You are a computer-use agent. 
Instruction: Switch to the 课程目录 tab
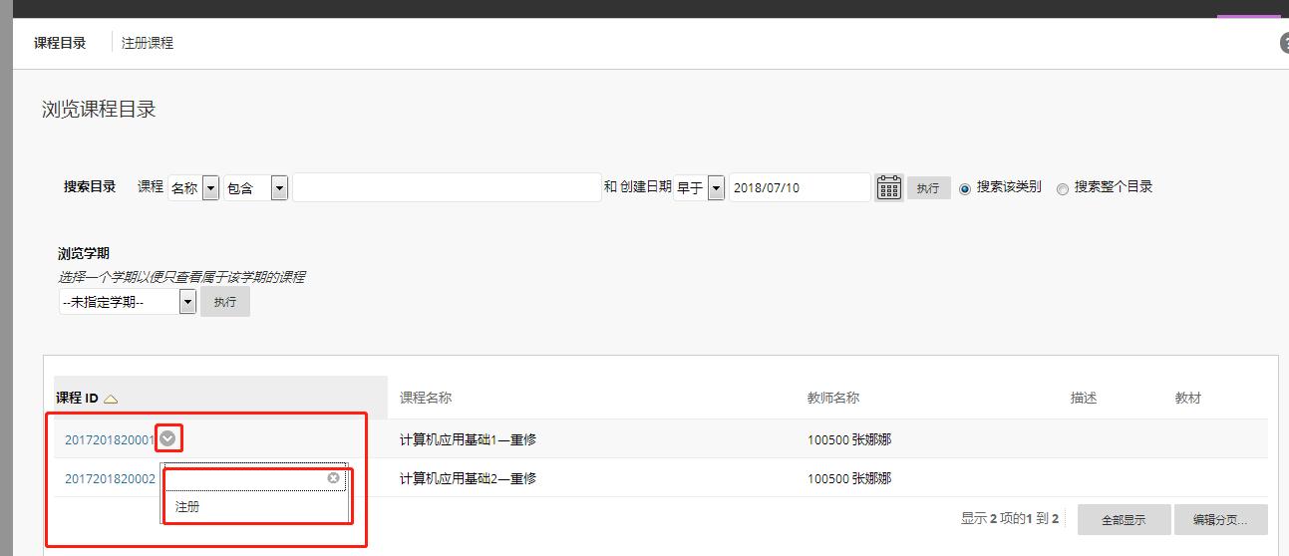point(60,43)
